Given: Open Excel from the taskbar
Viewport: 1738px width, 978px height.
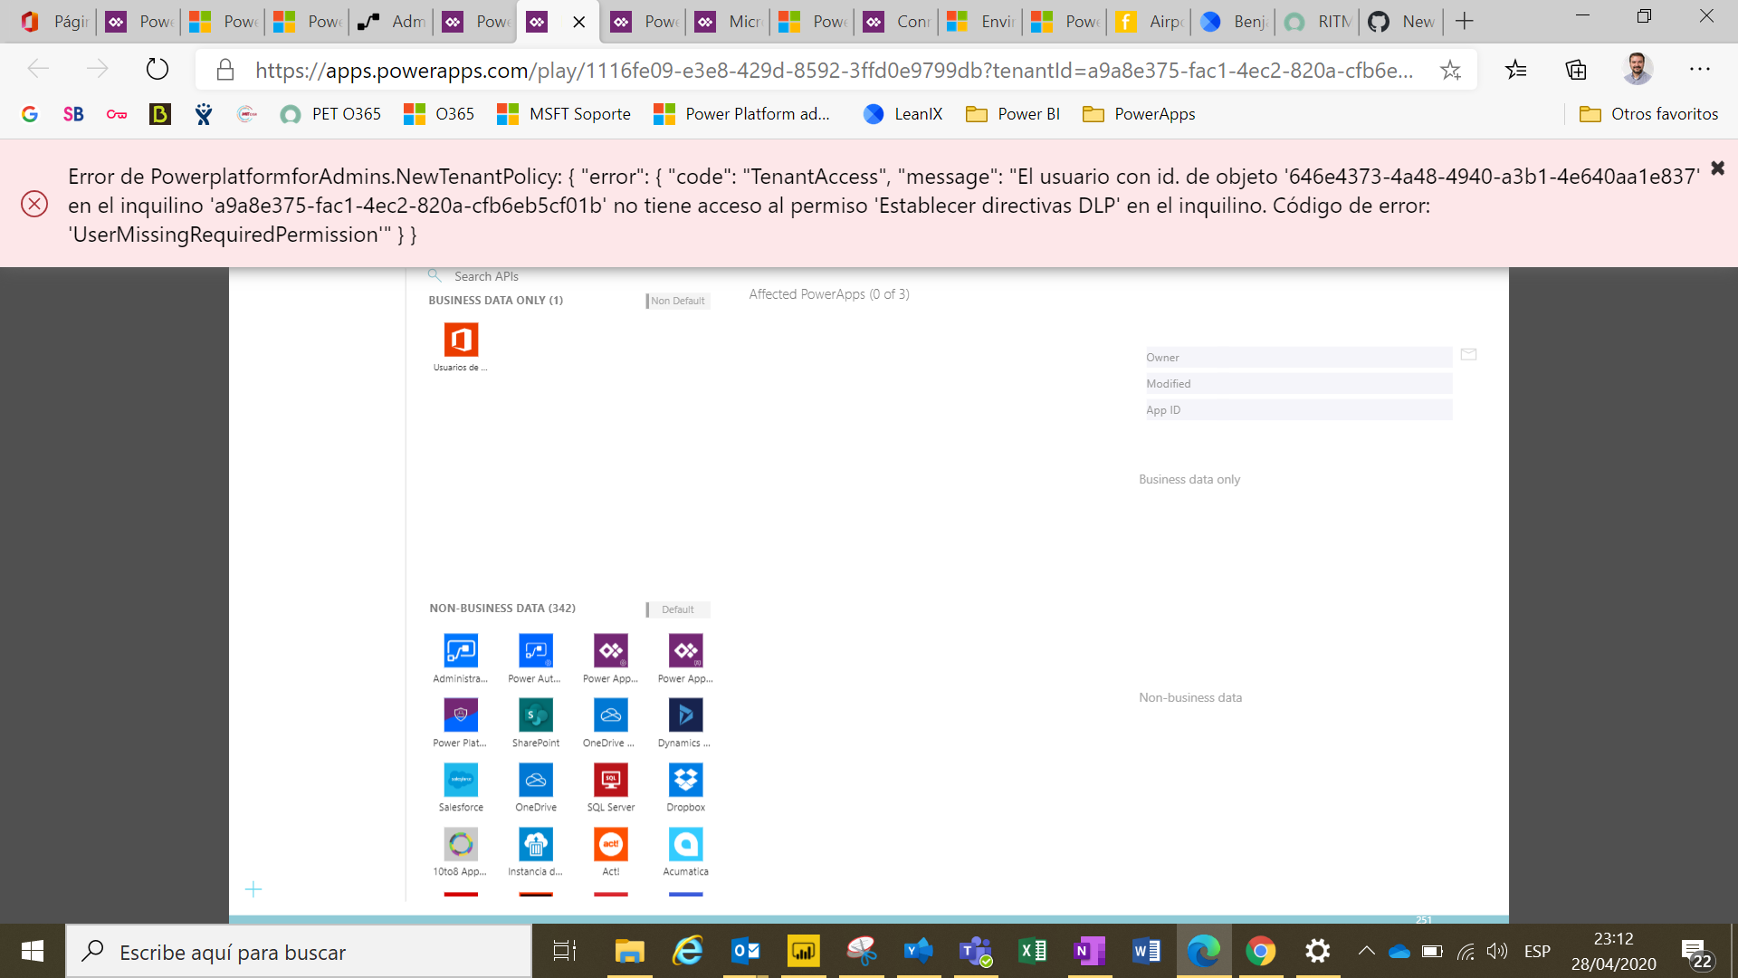Looking at the screenshot, I should coord(1033,951).
